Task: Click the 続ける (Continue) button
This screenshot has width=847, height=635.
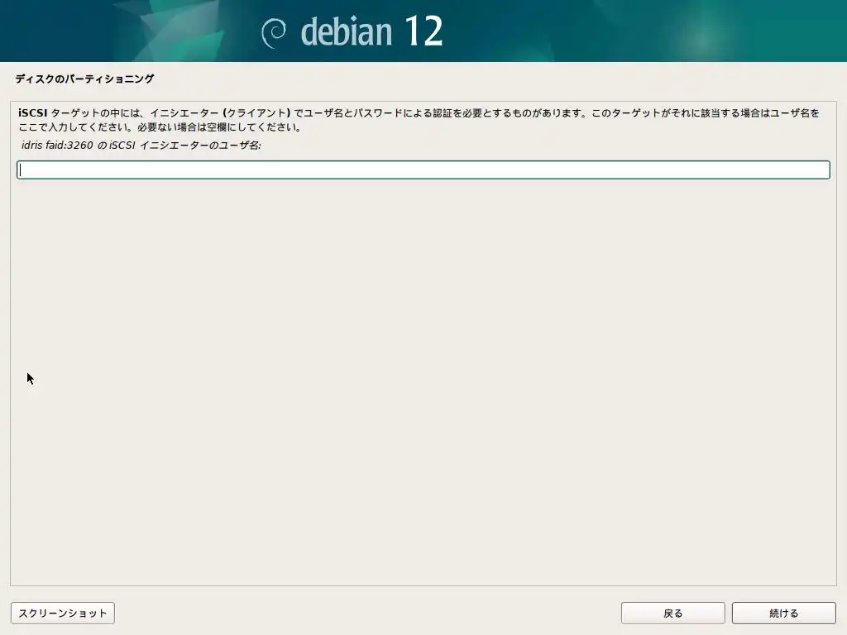Action: [x=784, y=613]
